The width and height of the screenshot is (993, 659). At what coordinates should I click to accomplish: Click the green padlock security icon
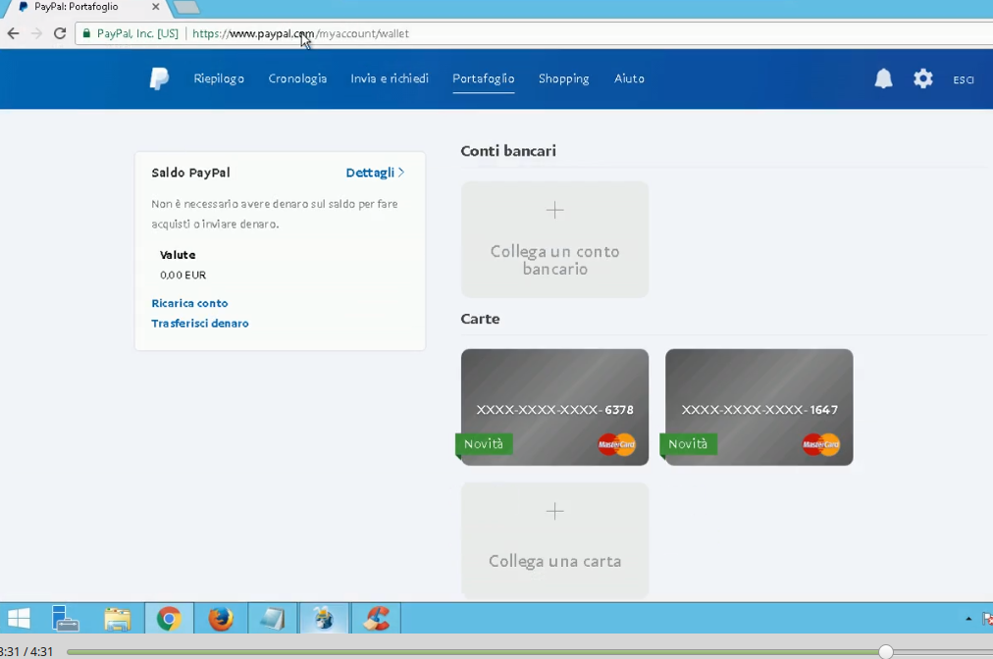tap(86, 33)
